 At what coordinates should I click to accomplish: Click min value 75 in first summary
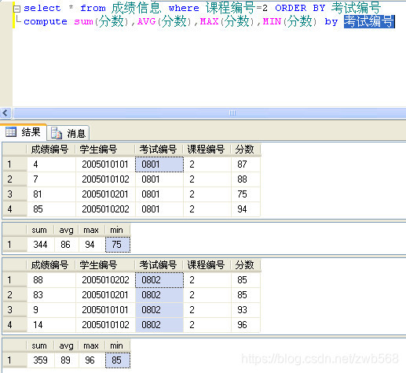[x=118, y=245]
